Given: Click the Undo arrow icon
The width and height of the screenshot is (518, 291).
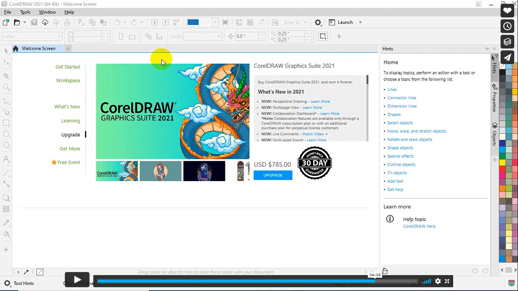Looking at the screenshot, I should [117, 22].
